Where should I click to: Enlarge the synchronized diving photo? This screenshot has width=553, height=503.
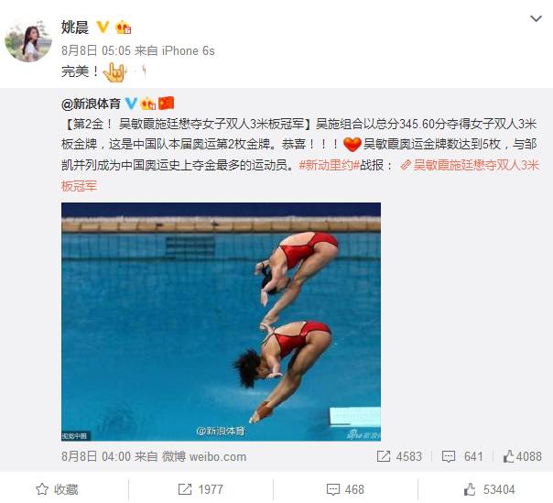[x=221, y=322]
